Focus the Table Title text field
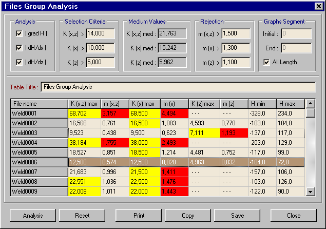Image resolution: width=326 pixels, height=229 pixels. (178, 87)
